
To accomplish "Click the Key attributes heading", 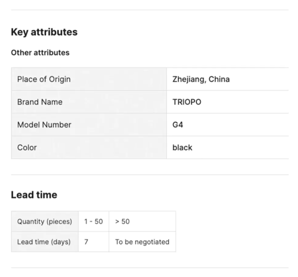I will [x=44, y=32].
